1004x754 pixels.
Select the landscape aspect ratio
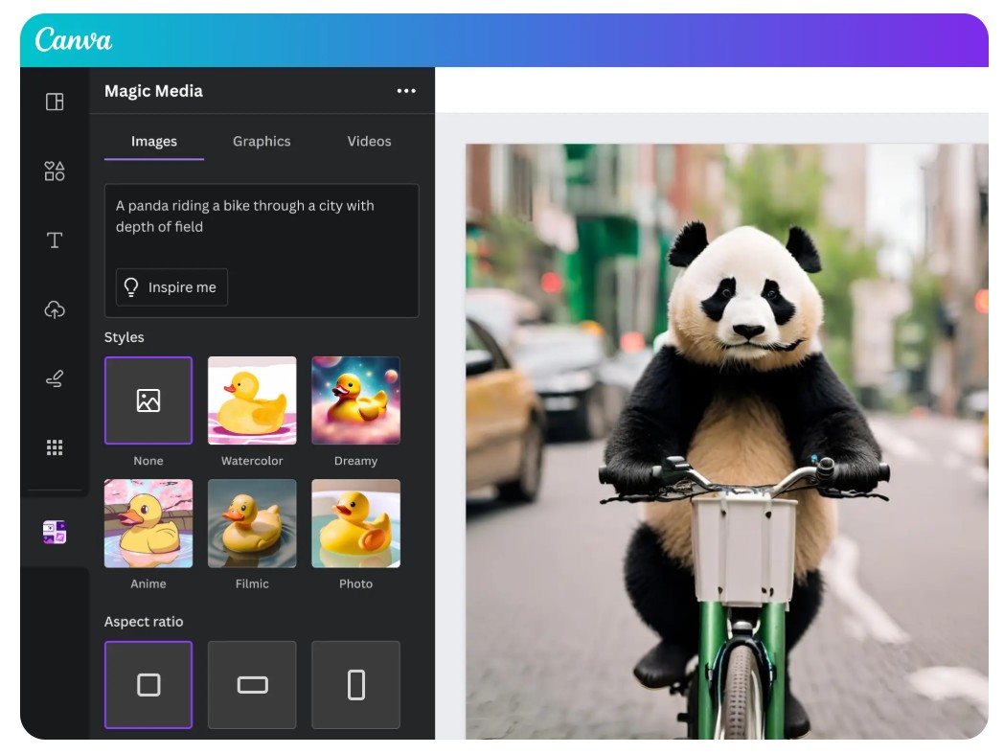tap(252, 684)
